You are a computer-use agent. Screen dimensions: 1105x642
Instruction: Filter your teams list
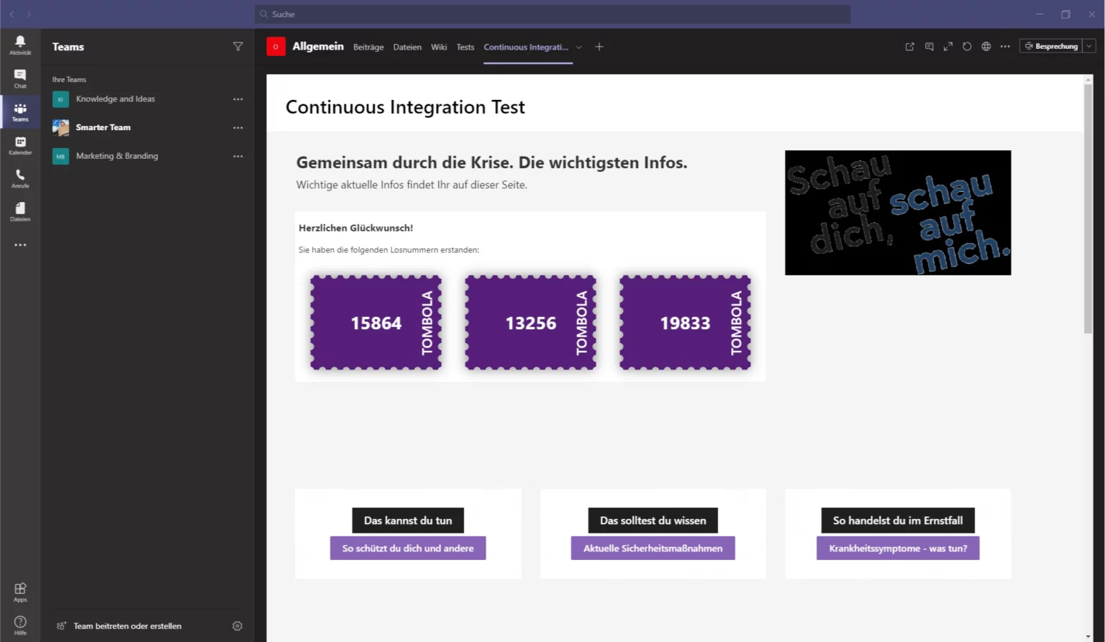pyautogui.click(x=238, y=46)
